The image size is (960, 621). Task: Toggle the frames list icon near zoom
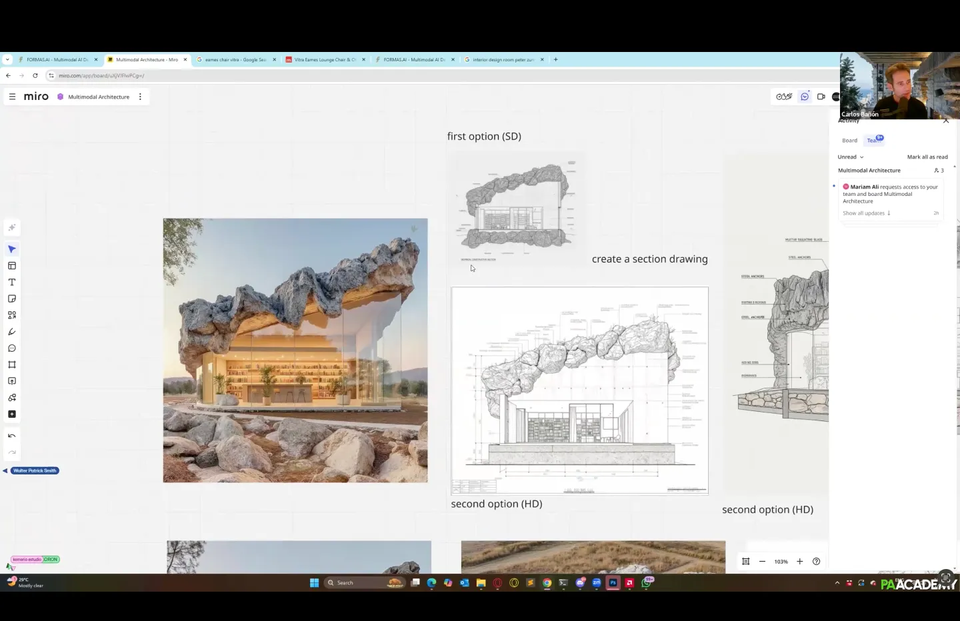[746, 562]
